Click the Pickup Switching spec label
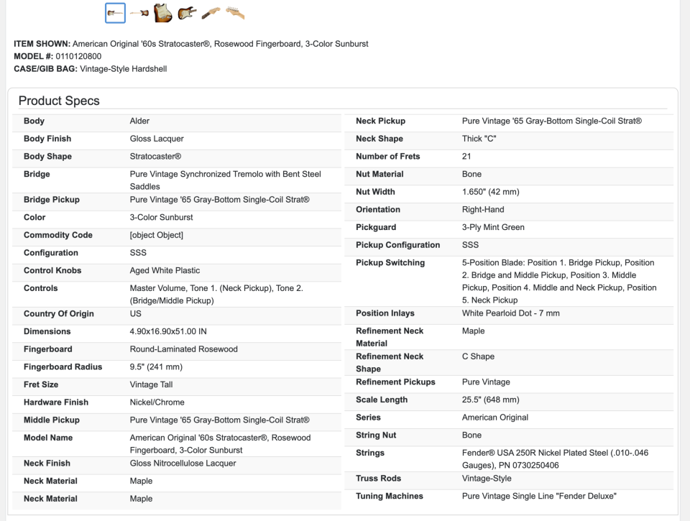 pos(390,263)
